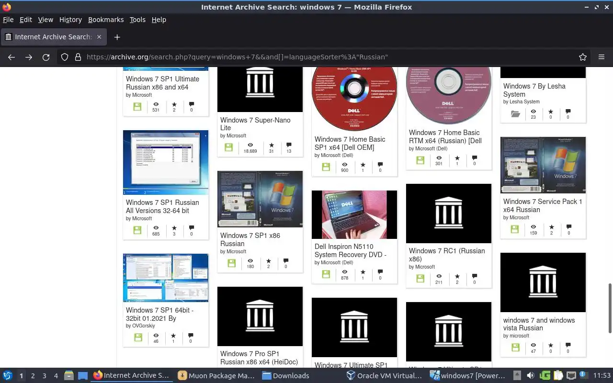Click favorites star on Windows 7 Super-Nano Lite
This screenshot has height=383, width=613.
click(x=272, y=145)
